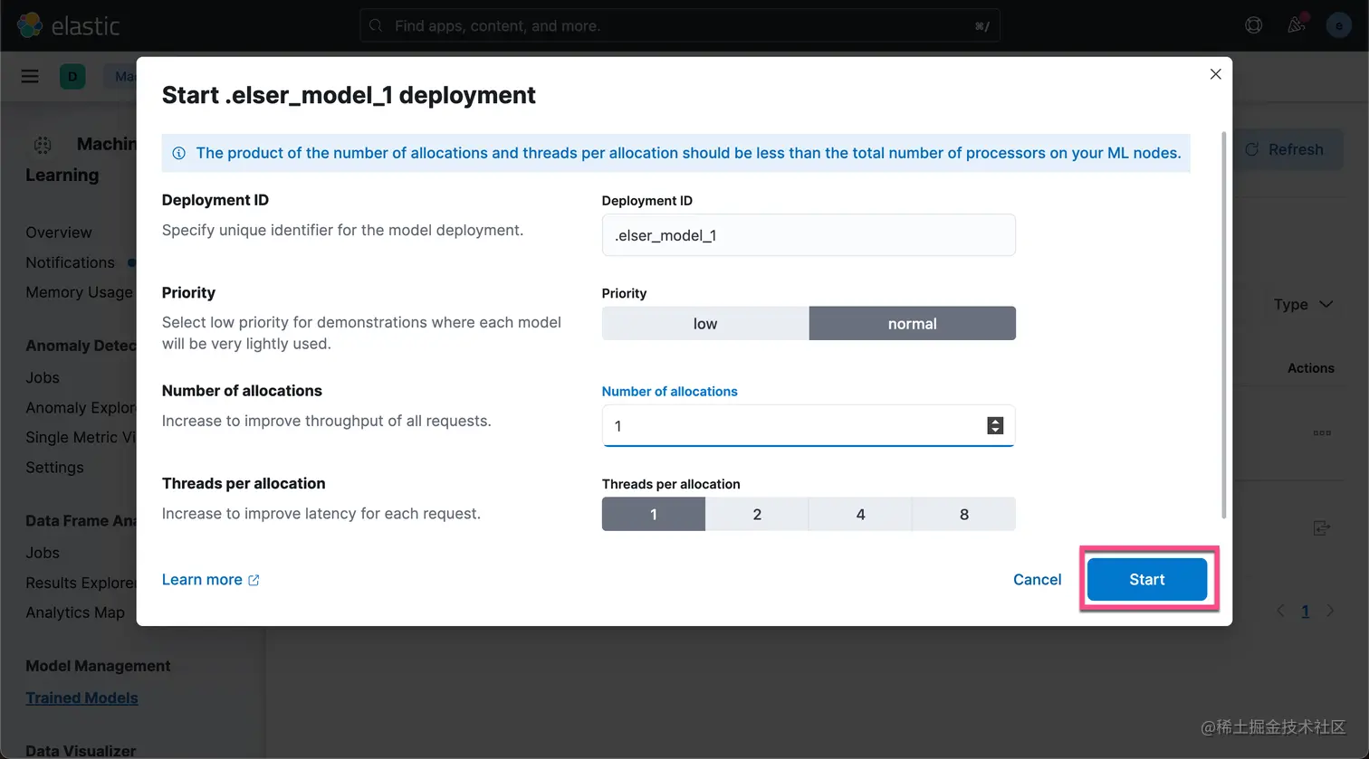Set threads per allocation to 2
Image resolution: width=1369 pixels, height=759 pixels.
click(x=757, y=514)
